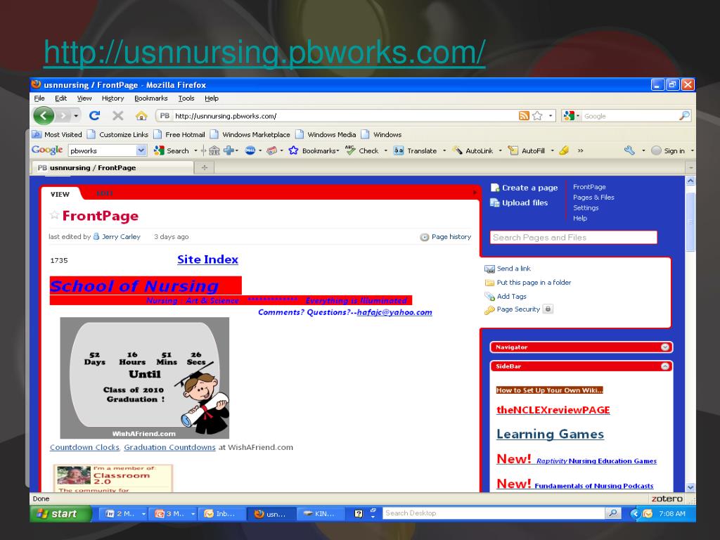720x540 pixels.
Task: Open the Edit menu
Action: (x=60, y=98)
